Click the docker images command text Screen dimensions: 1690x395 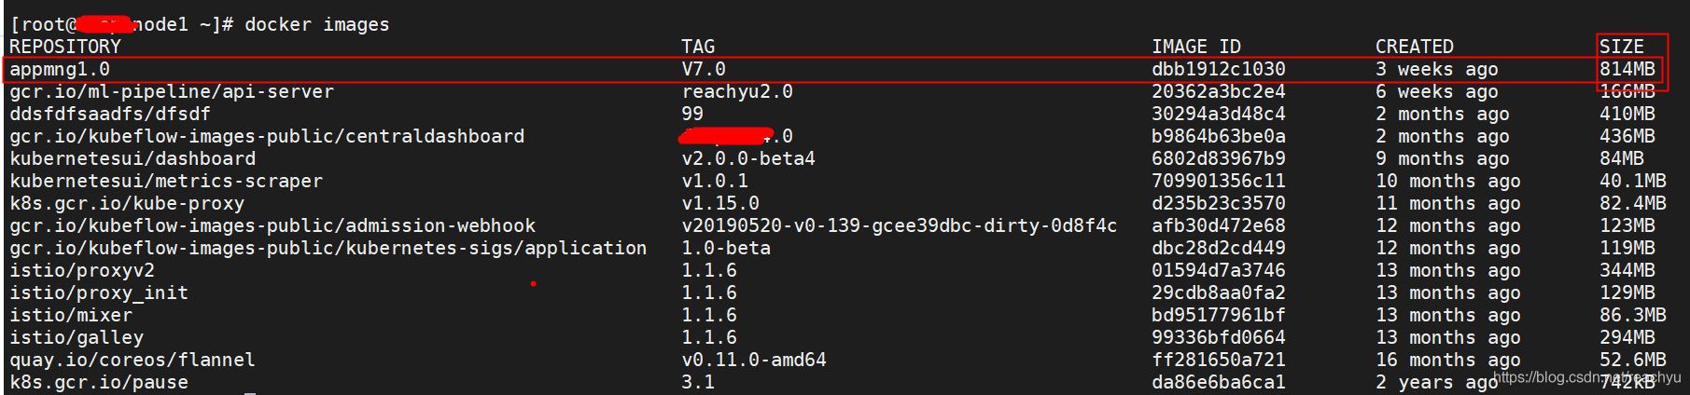317,24
